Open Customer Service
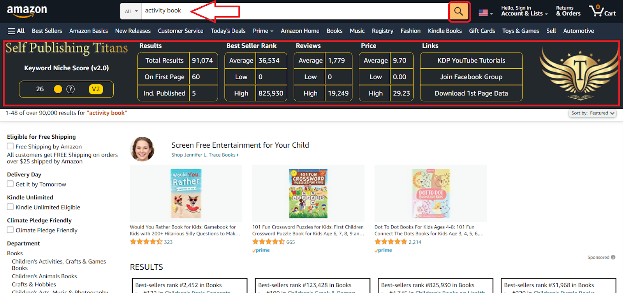 [180, 31]
